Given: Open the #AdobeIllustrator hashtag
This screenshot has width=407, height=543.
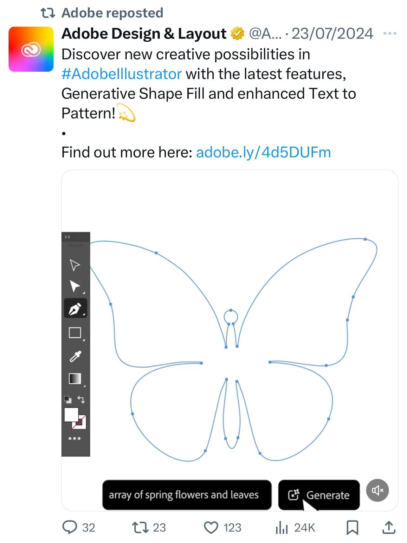Looking at the screenshot, I should 122,74.
